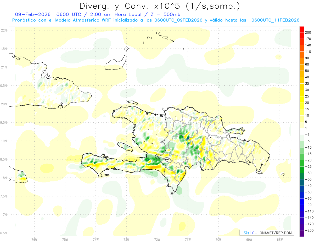Click the "17N" latitude label
314x243 pixels.
[4, 215]
